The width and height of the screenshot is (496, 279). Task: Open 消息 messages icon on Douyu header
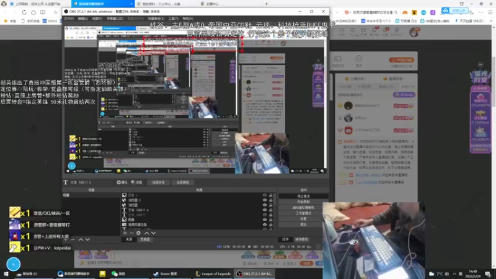pos(386,32)
